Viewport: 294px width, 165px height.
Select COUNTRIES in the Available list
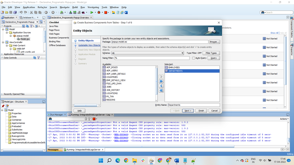pyautogui.click(x=112, y=77)
